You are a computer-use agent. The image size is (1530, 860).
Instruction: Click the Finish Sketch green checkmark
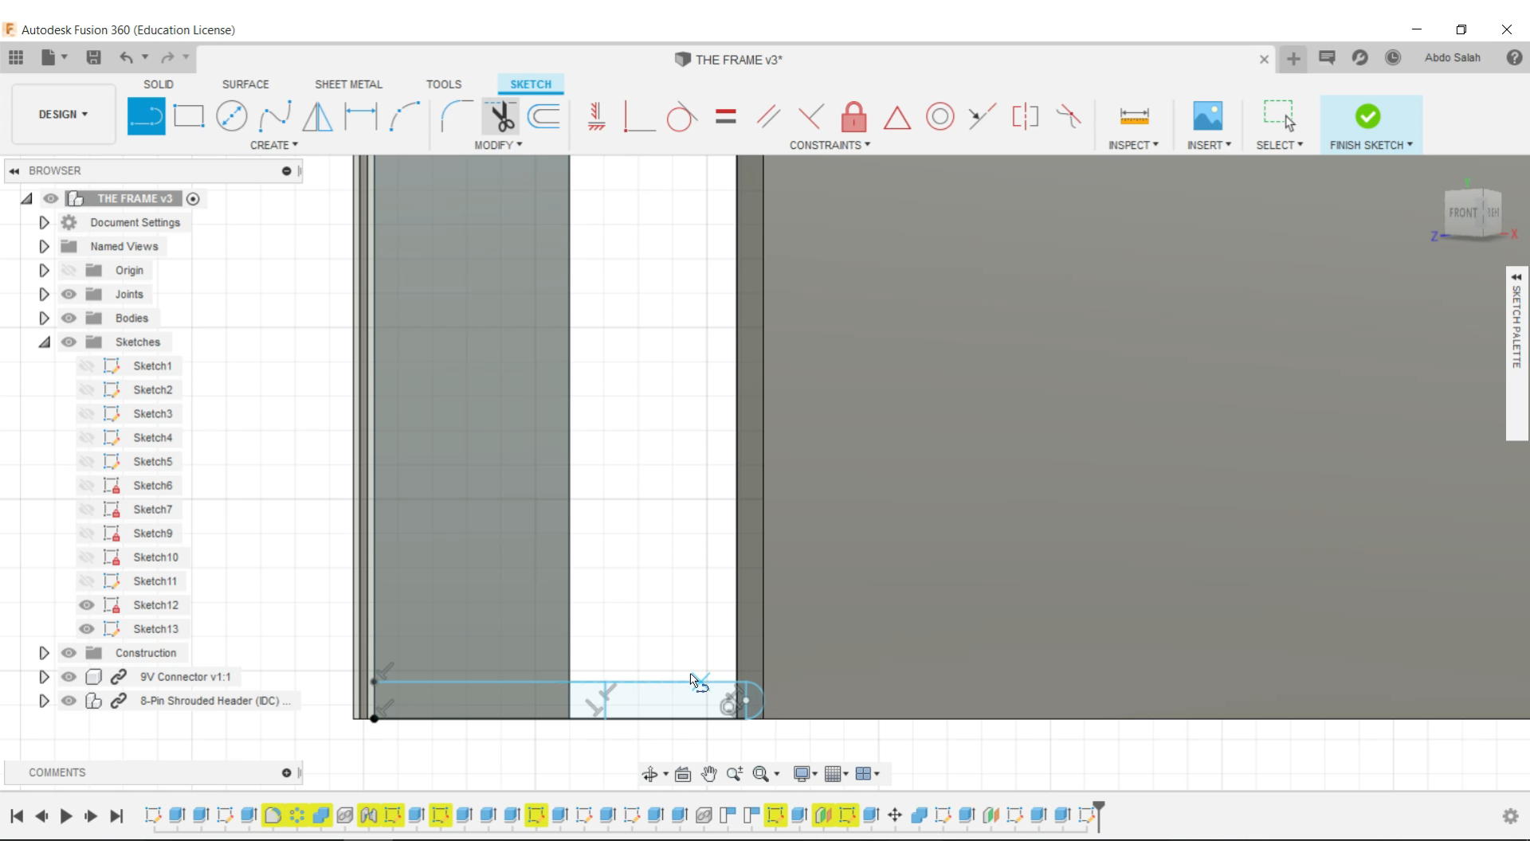(x=1367, y=115)
